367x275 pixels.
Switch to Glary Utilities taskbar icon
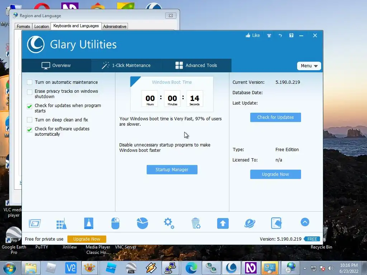click(231, 268)
